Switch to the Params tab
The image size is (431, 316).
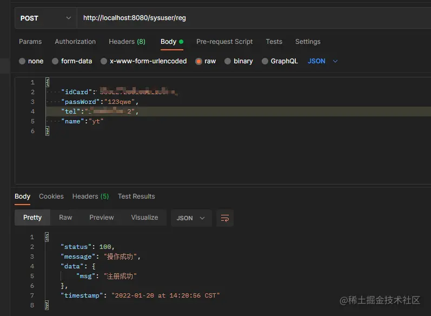click(30, 42)
